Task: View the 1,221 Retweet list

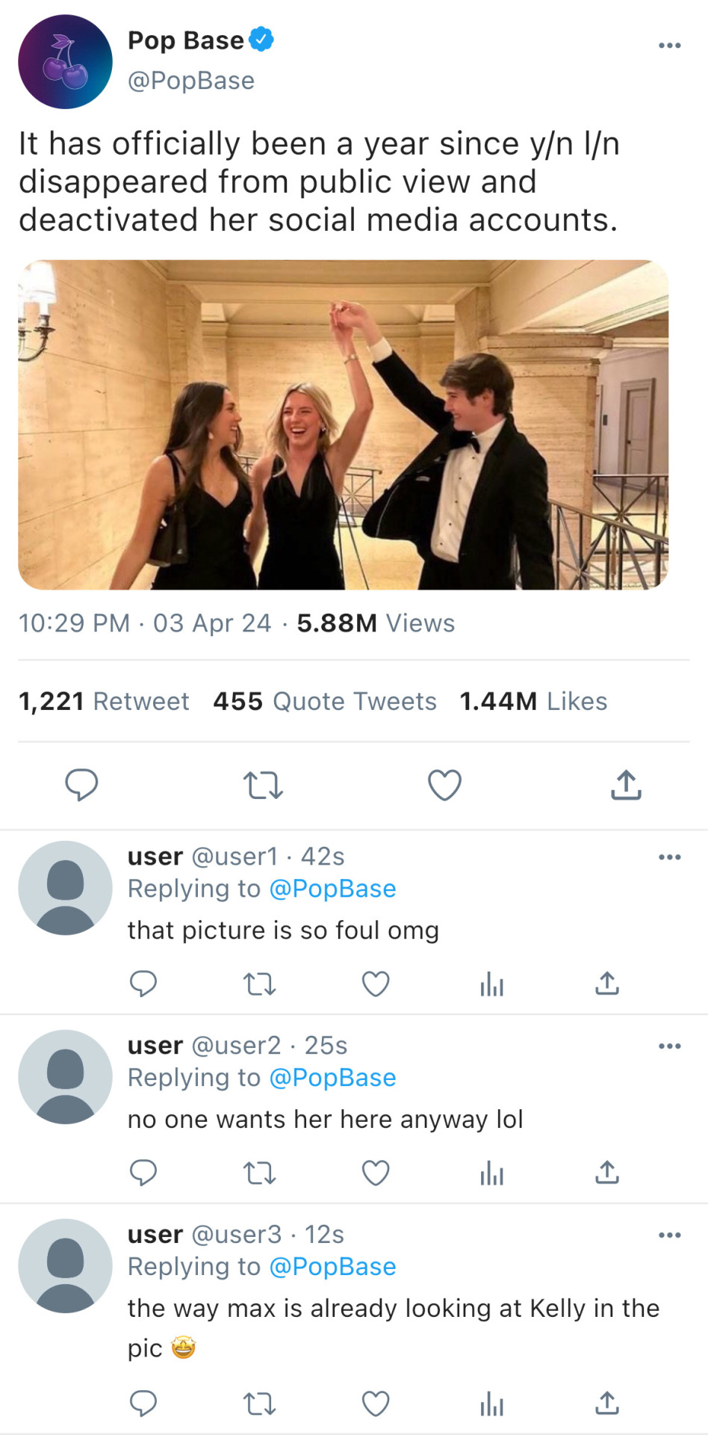Action: tap(104, 702)
